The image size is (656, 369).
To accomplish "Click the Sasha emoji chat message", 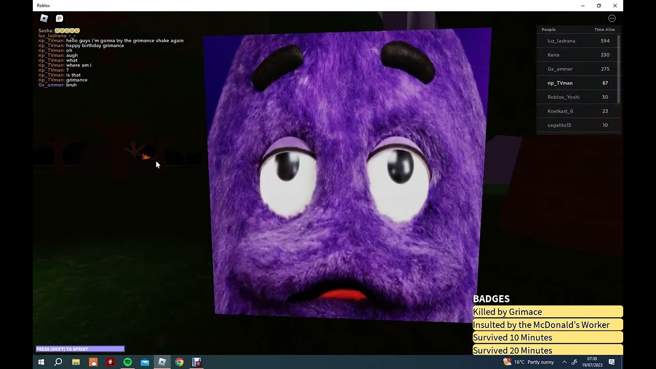I will click(x=59, y=31).
